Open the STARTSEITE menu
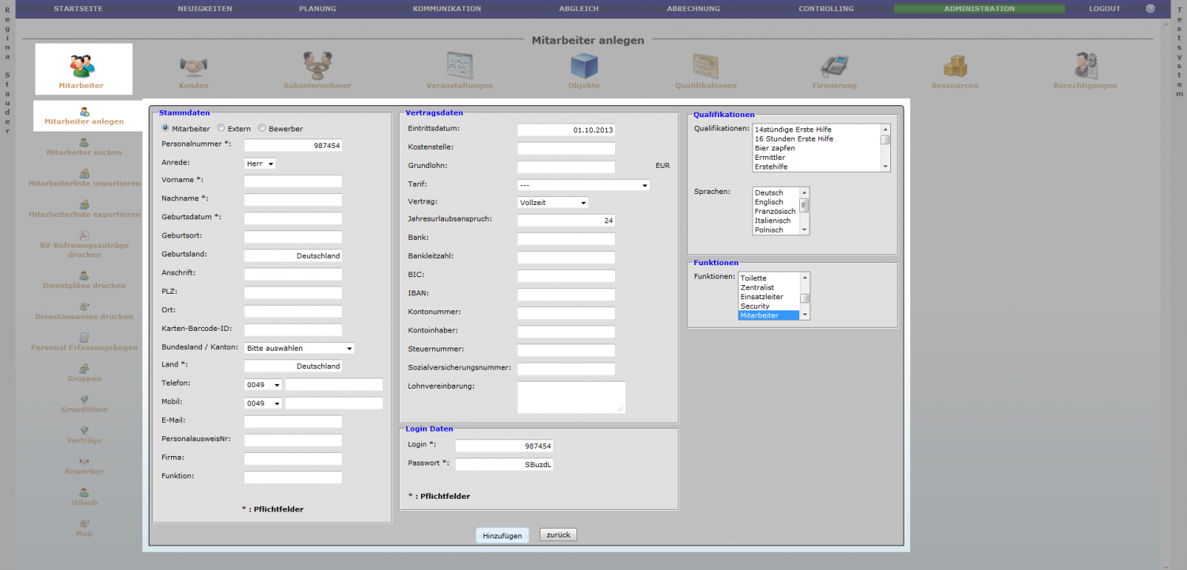1187x570 pixels. [78, 9]
